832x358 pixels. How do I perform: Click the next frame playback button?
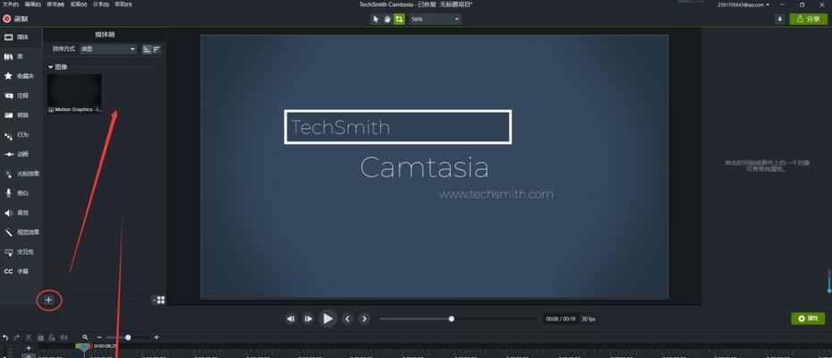[309, 319]
